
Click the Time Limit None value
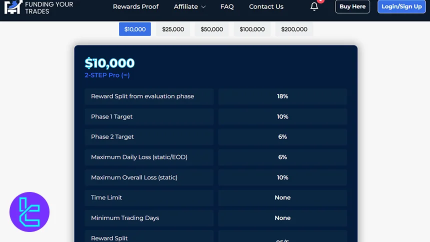(x=282, y=197)
